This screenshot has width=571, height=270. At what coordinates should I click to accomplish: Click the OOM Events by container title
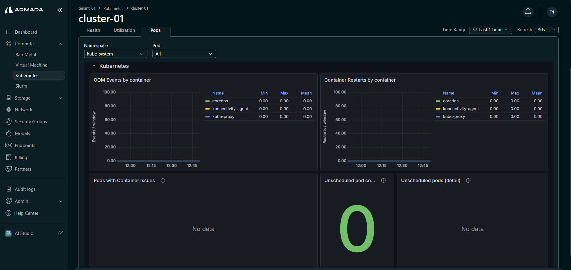(122, 80)
